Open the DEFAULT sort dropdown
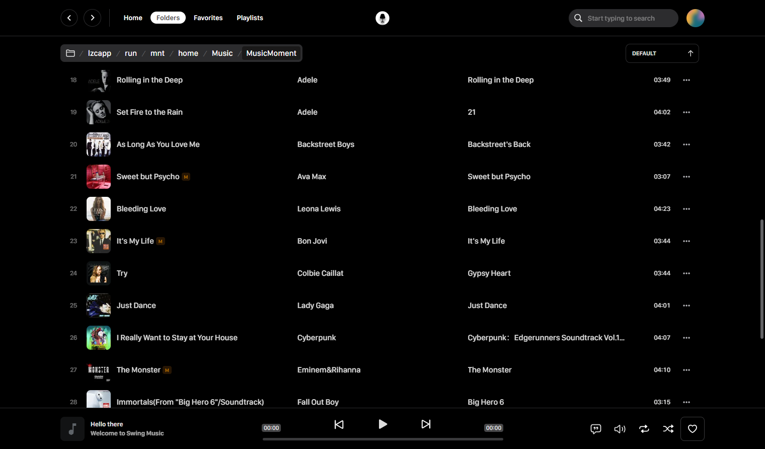The image size is (765, 449). pos(662,53)
